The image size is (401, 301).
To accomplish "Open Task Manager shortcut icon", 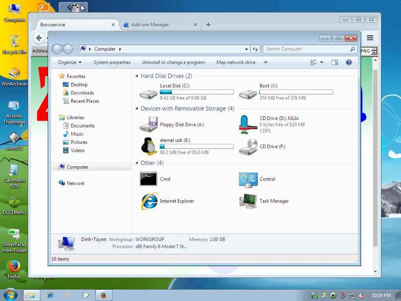I will [248, 201].
